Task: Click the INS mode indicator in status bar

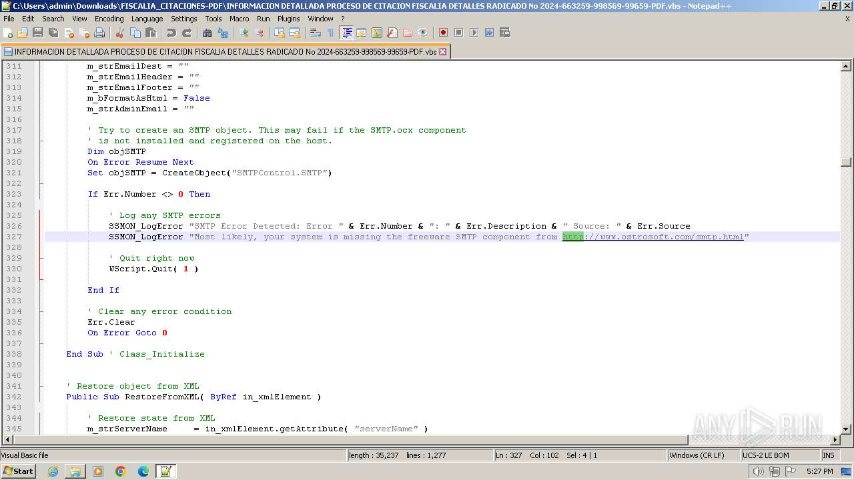Action: click(x=829, y=455)
